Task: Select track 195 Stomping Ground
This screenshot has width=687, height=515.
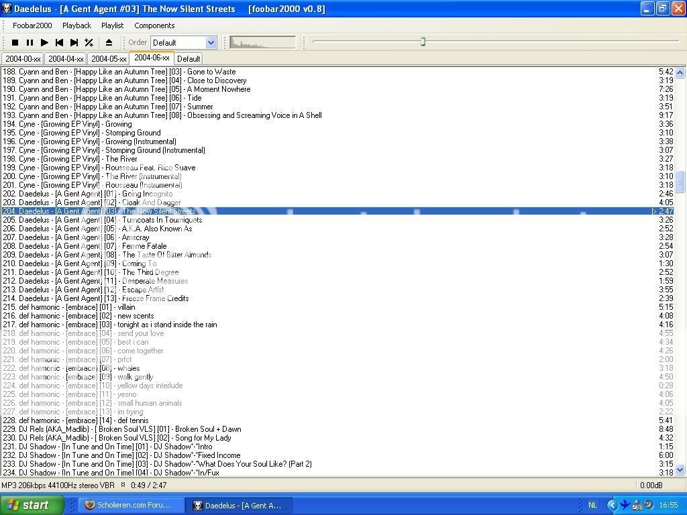Action: coord(337,133)
